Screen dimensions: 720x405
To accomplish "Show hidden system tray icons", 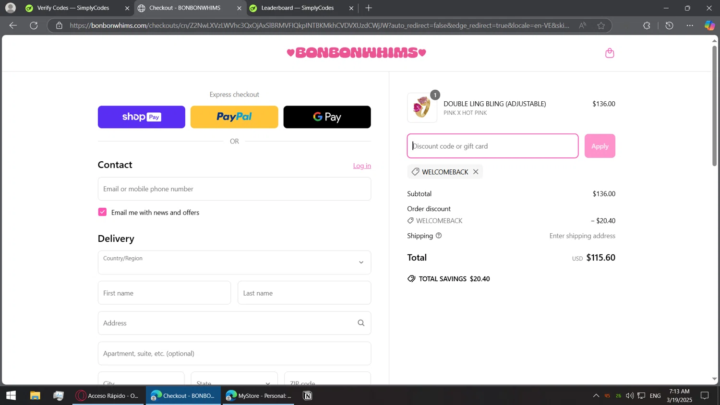I will click(596, 395).
